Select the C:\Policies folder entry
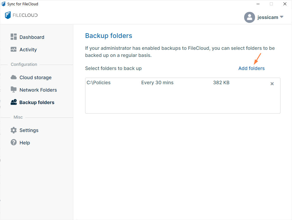Image resolution: width=292 pixels, height=220 pixels. 98,83
